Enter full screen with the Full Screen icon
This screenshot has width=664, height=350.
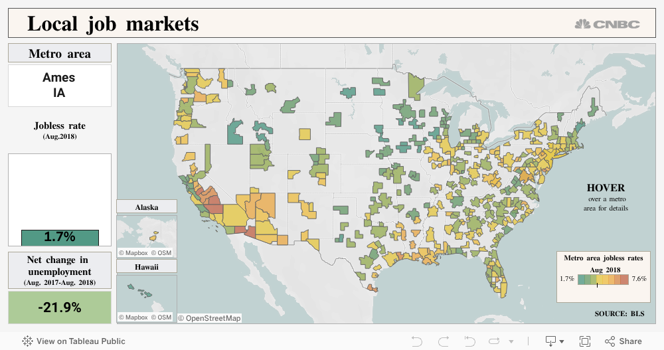tap(585, 341)
